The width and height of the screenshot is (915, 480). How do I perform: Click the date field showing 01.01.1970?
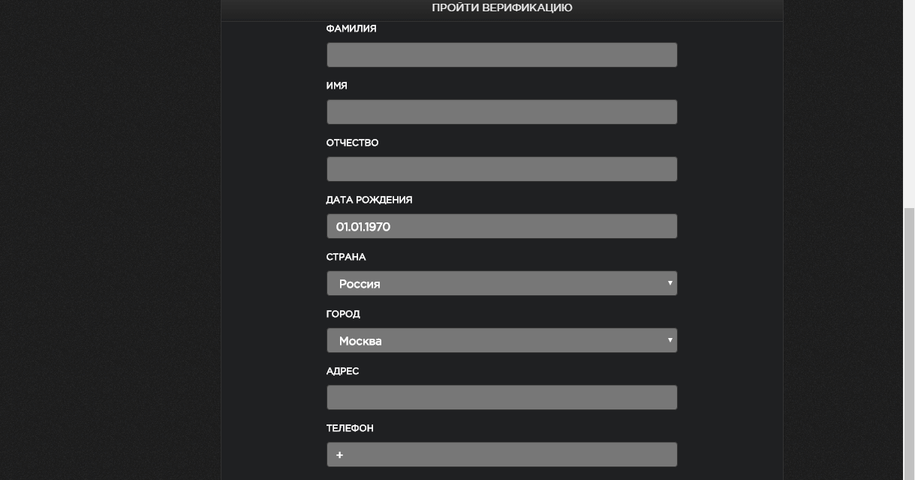501,226
